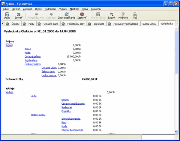This screenshot has width=180, height=141.
Task: Switch to the Sumár účtov tab
Action: coord(149,24)
